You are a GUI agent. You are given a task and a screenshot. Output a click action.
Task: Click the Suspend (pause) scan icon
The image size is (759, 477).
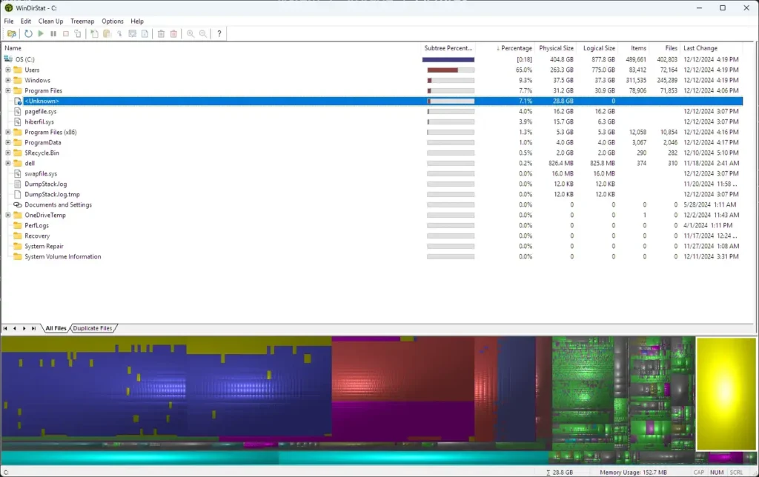[x=54, y=33]
